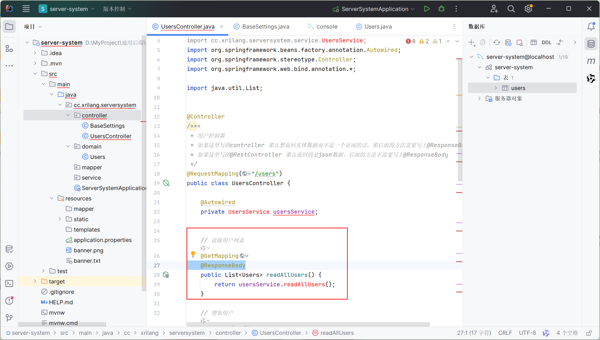The height and width of the screenshot is (340, 600).
Task: Expand the static folder
Action: point(60,219)
